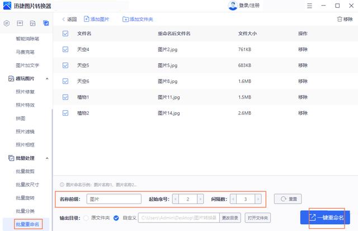Open 照片滤镜 in sidebar
This screenshot has height=231, width=358.
pyautogui.click(x=25, y=131)
